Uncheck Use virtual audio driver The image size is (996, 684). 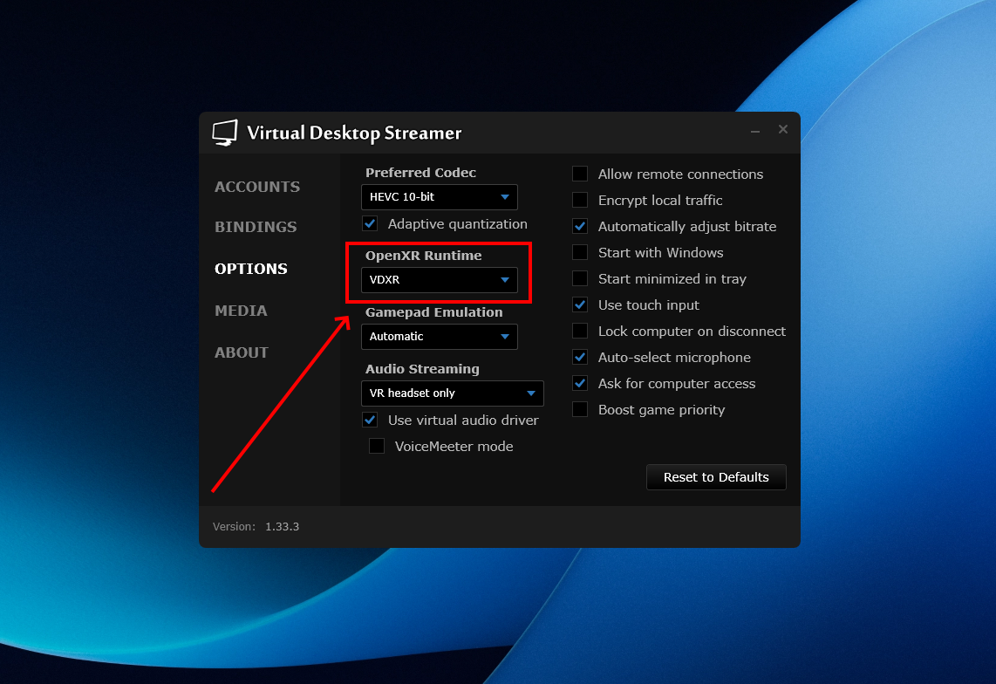click(370, 421)
